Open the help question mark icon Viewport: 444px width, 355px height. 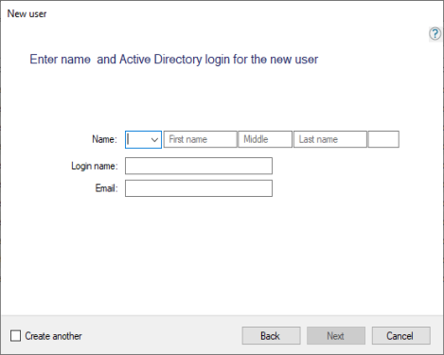point(435,33)
